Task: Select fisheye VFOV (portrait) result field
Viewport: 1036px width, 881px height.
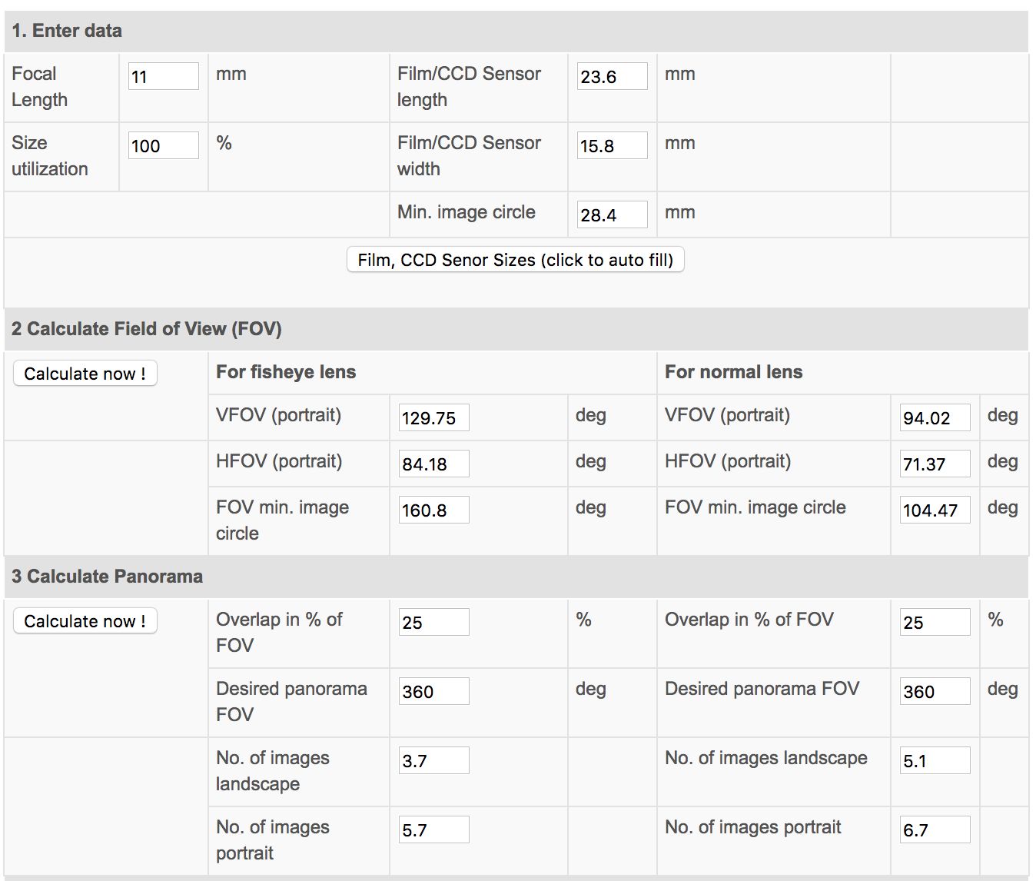Action: pos(434,417)
